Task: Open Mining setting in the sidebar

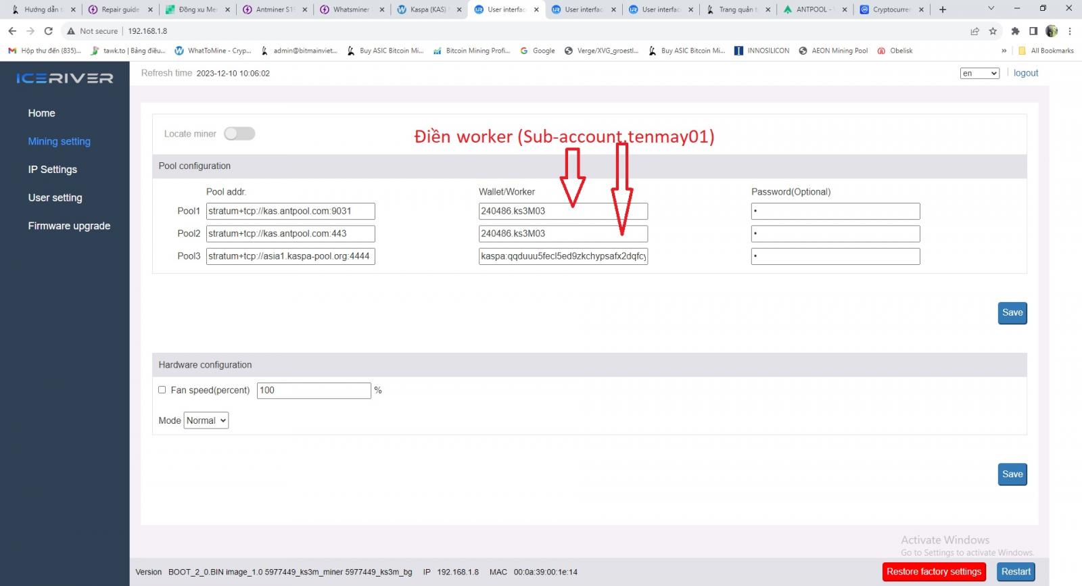Action: [x=60, y=141]
